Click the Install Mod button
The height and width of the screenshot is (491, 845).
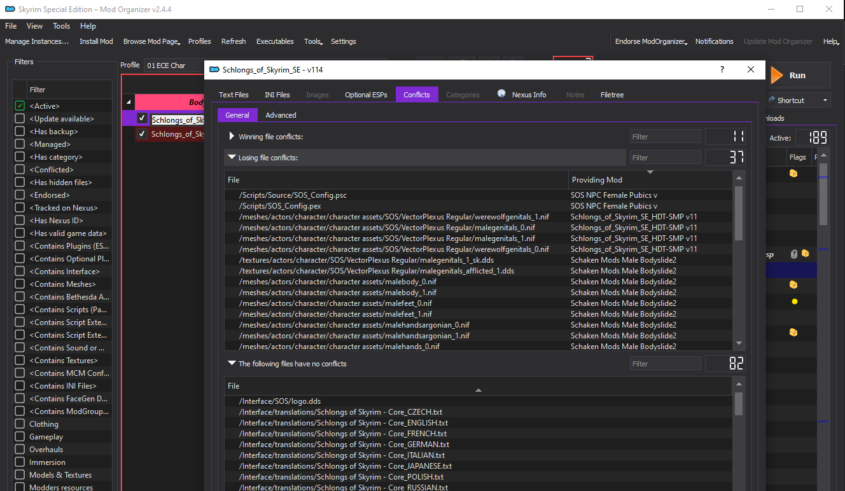tap(96, 41)
